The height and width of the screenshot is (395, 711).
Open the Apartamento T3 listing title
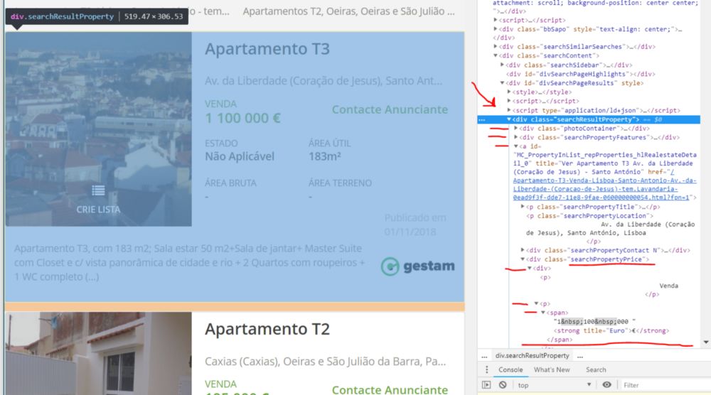point(267,49)
